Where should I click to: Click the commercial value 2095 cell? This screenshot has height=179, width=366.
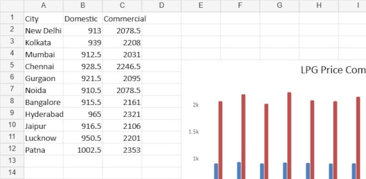122,78
